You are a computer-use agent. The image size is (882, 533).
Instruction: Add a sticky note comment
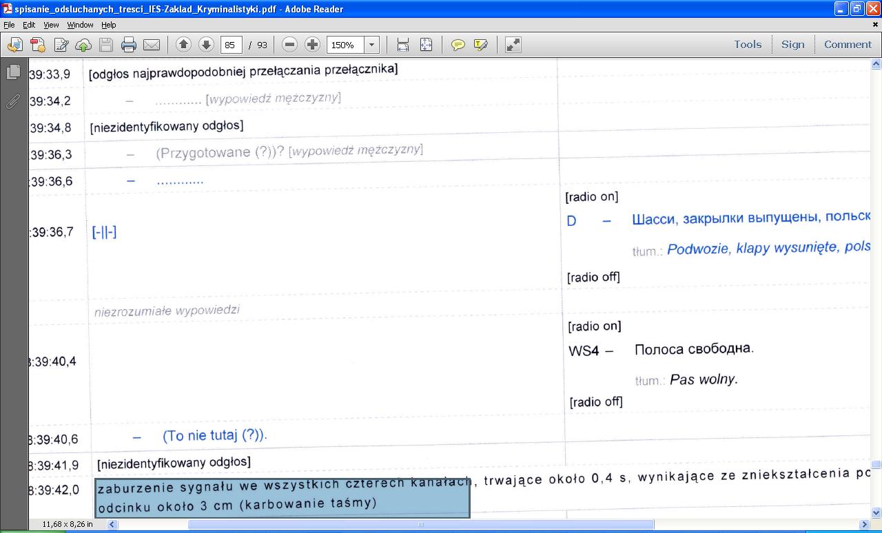coord(458,45)
